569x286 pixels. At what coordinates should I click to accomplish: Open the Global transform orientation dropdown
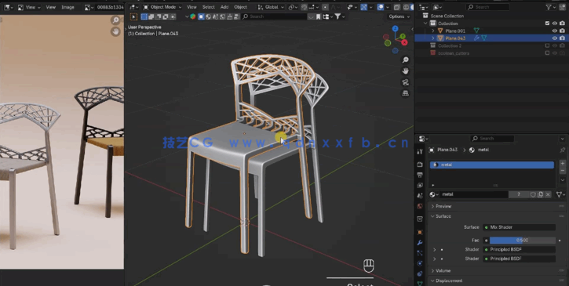pyautogui.click(x=271, y=7)
